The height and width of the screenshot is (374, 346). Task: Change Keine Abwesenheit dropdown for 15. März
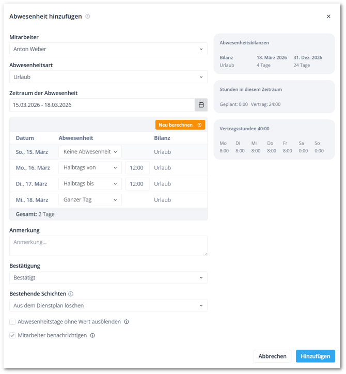[90, 152]
